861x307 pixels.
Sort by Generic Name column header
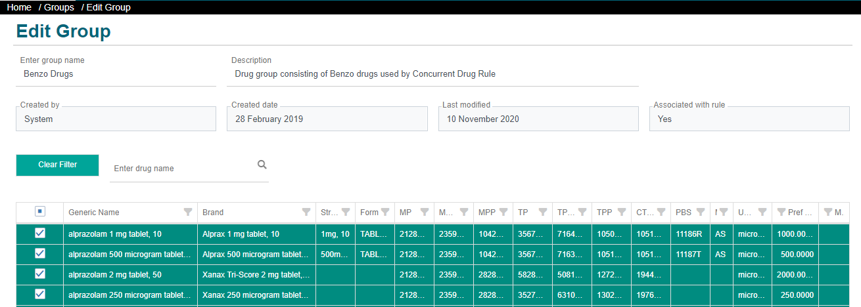94,213
